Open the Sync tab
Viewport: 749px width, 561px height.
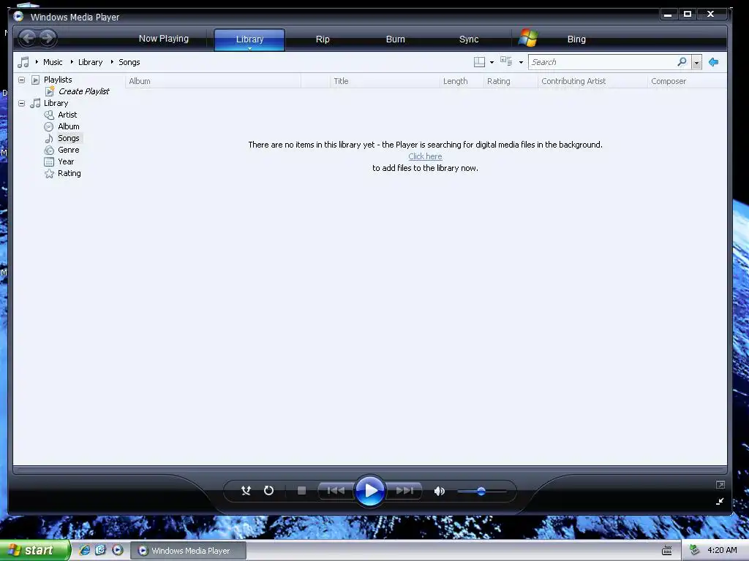pos(469,39)
